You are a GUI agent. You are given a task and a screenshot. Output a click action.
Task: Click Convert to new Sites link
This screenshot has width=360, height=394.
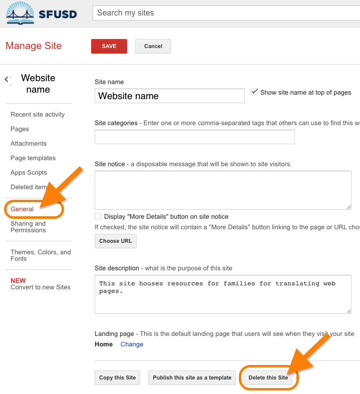coord(41,287)
